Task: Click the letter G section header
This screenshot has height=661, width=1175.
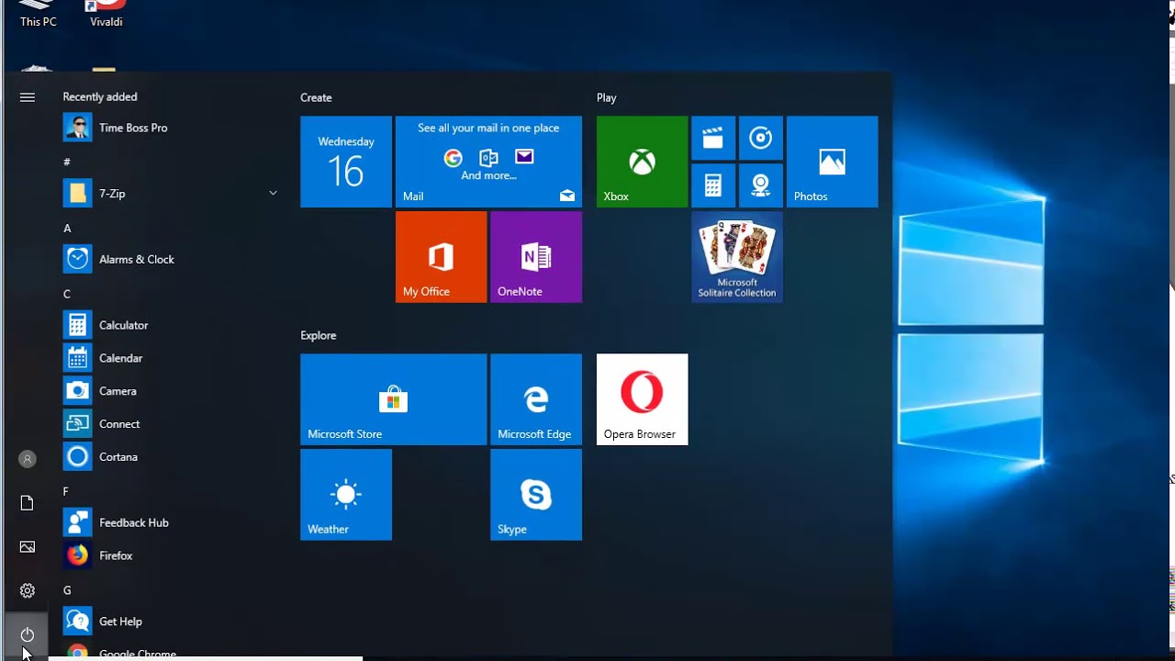Action: click(x=67, y=591)
